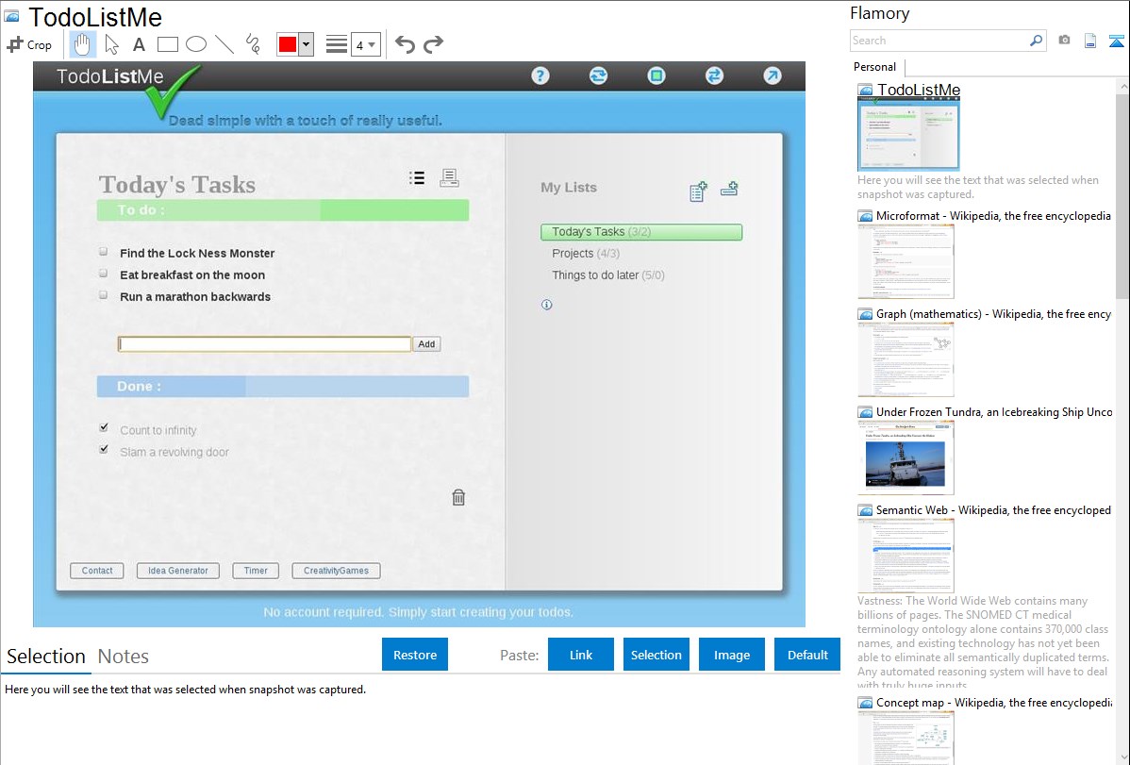The height and width of the screenshot is (765, 1130).
Task: Click the new task text field
Action: pyautogui.click(x=264, y=344)
